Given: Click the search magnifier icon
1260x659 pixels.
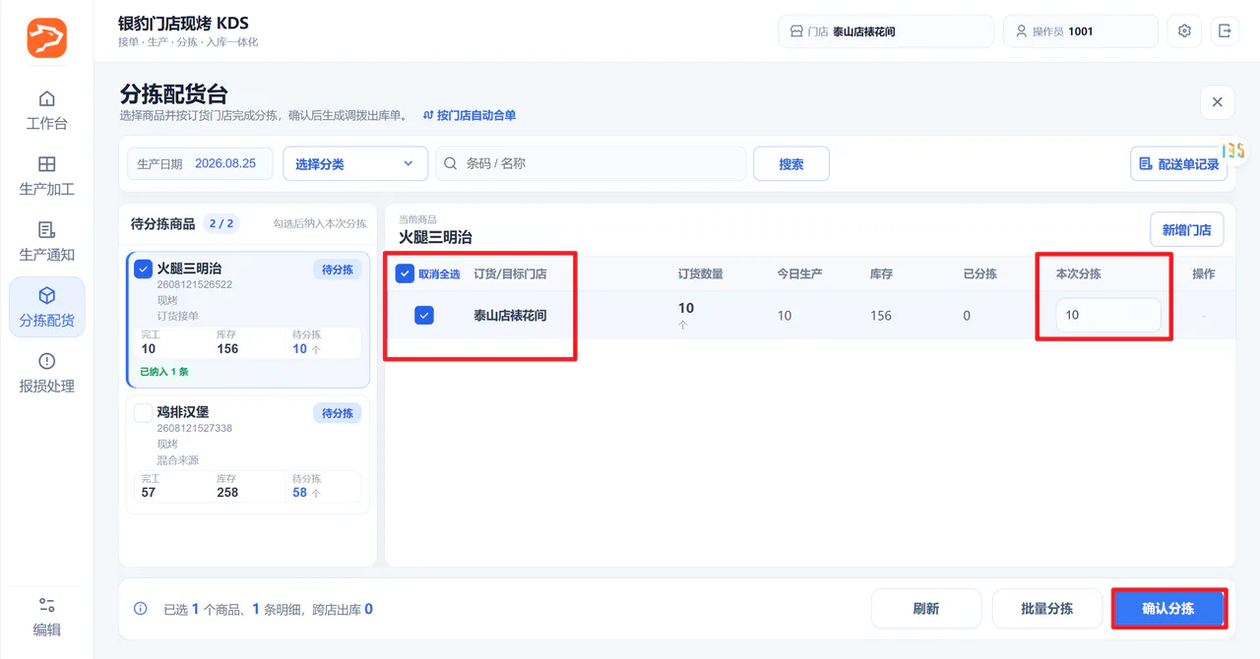Looking at the screenshot, I should pyautogui.click(x=450, y=163).
